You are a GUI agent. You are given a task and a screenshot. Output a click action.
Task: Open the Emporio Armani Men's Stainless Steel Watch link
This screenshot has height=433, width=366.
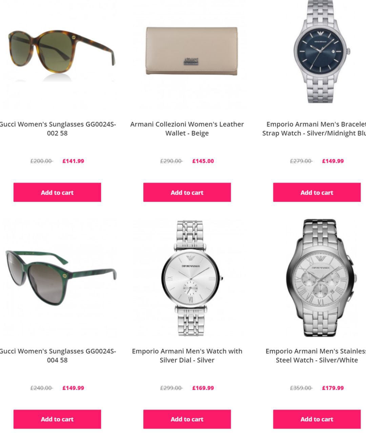click(x=316, y=355)
